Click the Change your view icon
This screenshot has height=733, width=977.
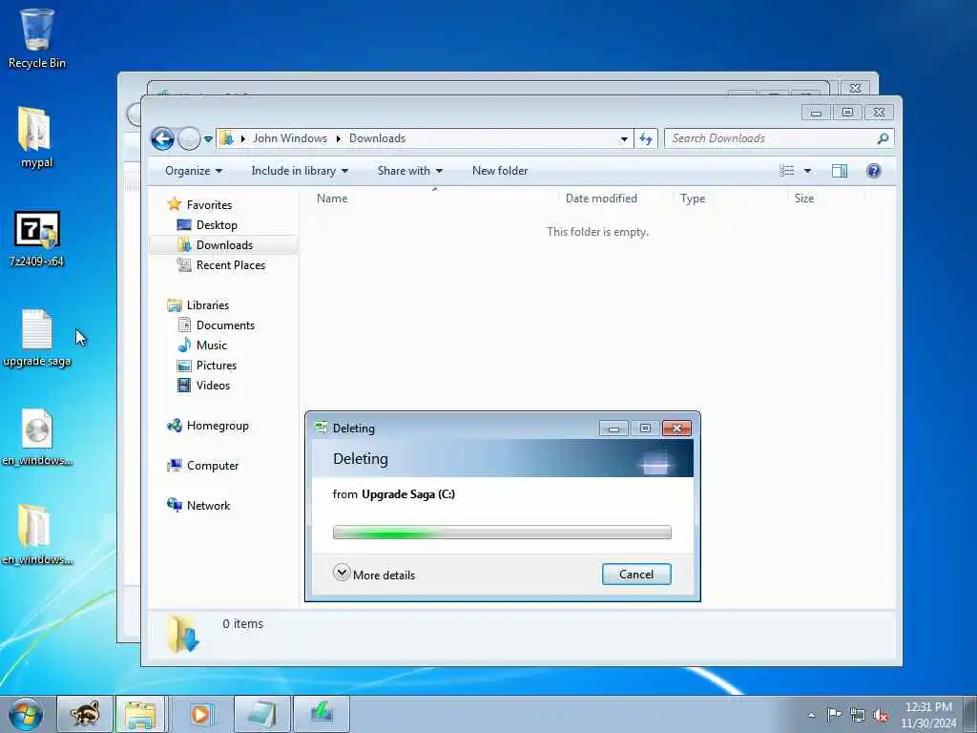pyautogui.click(x=787, y=171)
